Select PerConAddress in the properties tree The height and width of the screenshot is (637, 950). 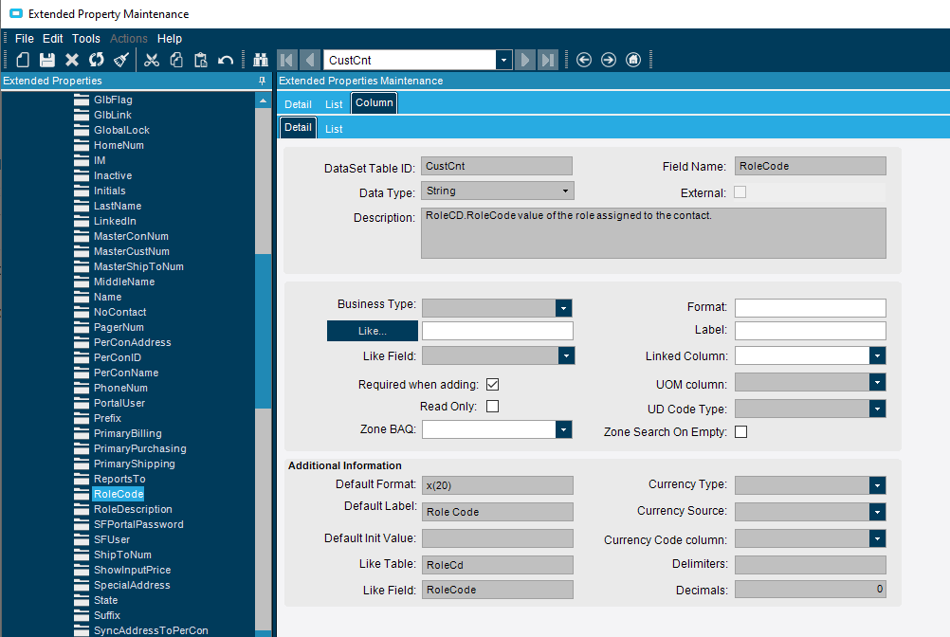click(132, 343)
